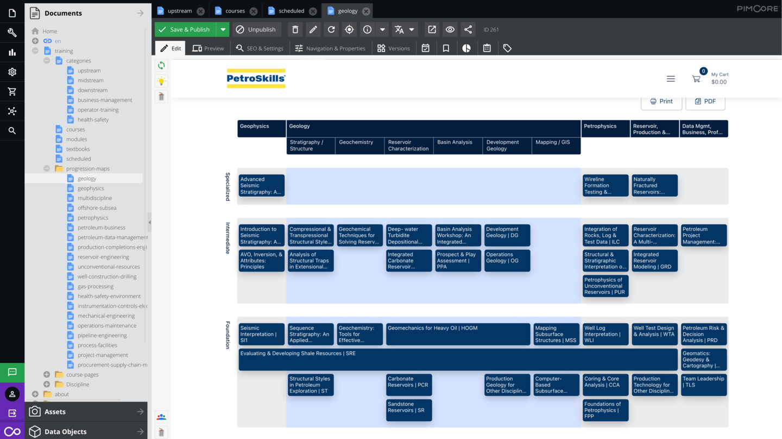Toggle the eye preview visibility icon
The height and width of the screenshot is (439, 782).
[x=450, y=29]
